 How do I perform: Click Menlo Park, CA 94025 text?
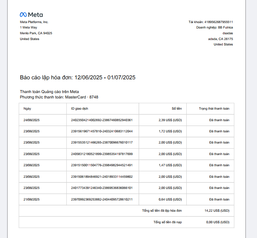[36, 33]
